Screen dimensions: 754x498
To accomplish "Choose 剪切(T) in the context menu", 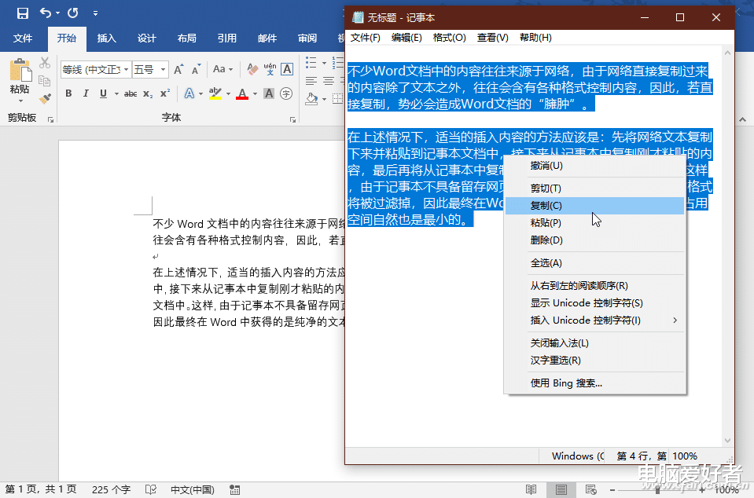I will click(x=595, y=189).
